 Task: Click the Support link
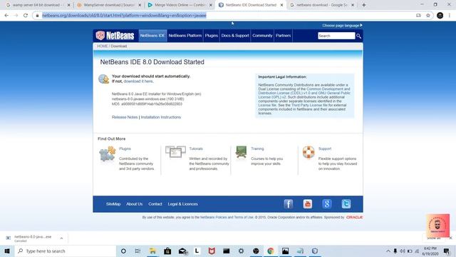tap(325, 148)
